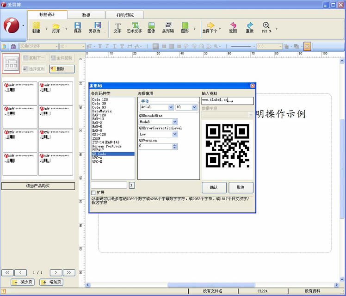
Task: Open the Arial font dropdown
Action: 171,107
